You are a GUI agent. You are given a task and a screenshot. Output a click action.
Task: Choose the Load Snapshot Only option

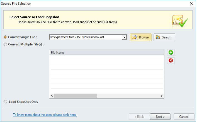click(5, 102)
